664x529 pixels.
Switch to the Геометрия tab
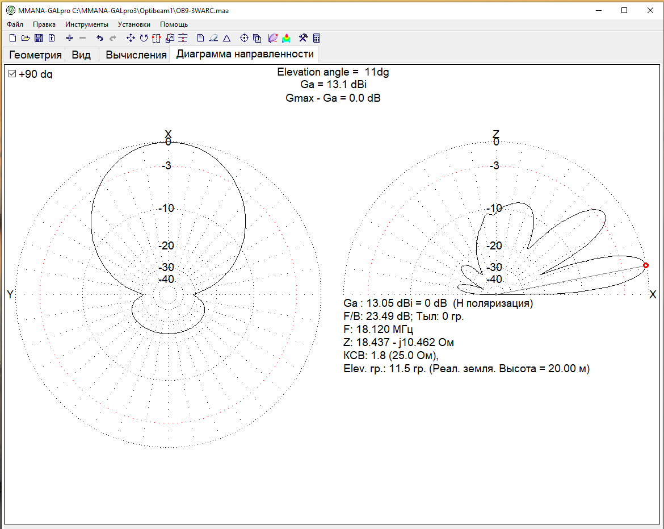[35, 55]
